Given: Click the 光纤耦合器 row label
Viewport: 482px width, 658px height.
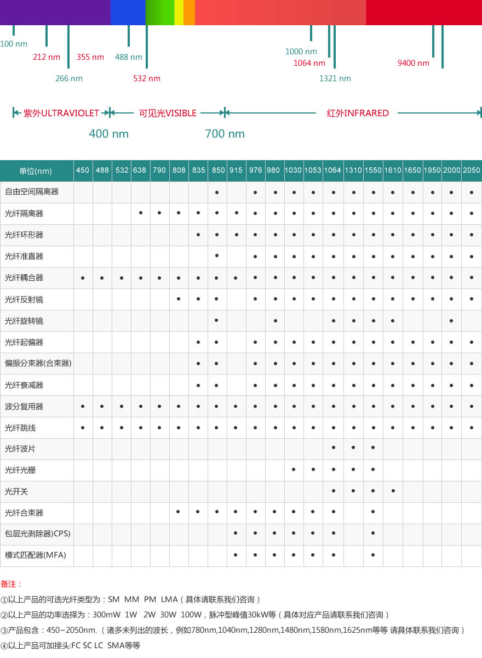Looking at the screenshot, I should [x=24, y=277].
